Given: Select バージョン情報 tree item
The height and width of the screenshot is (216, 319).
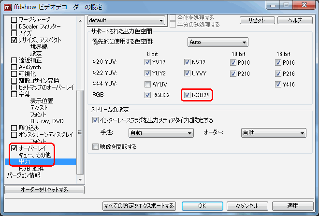Looking at the screenshot, I should click(24, 175).
